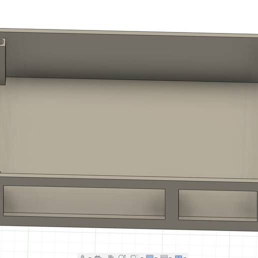Screen dimensions: 258x258
Task: Click the green axis line on grid
Action: click(x=28, y=241)
